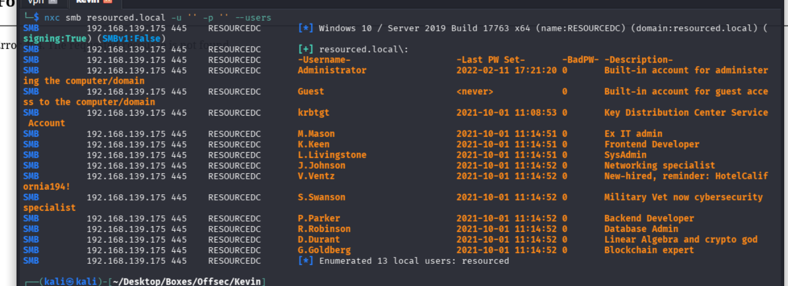Click the Administrator username entry

tap(332, 70)
